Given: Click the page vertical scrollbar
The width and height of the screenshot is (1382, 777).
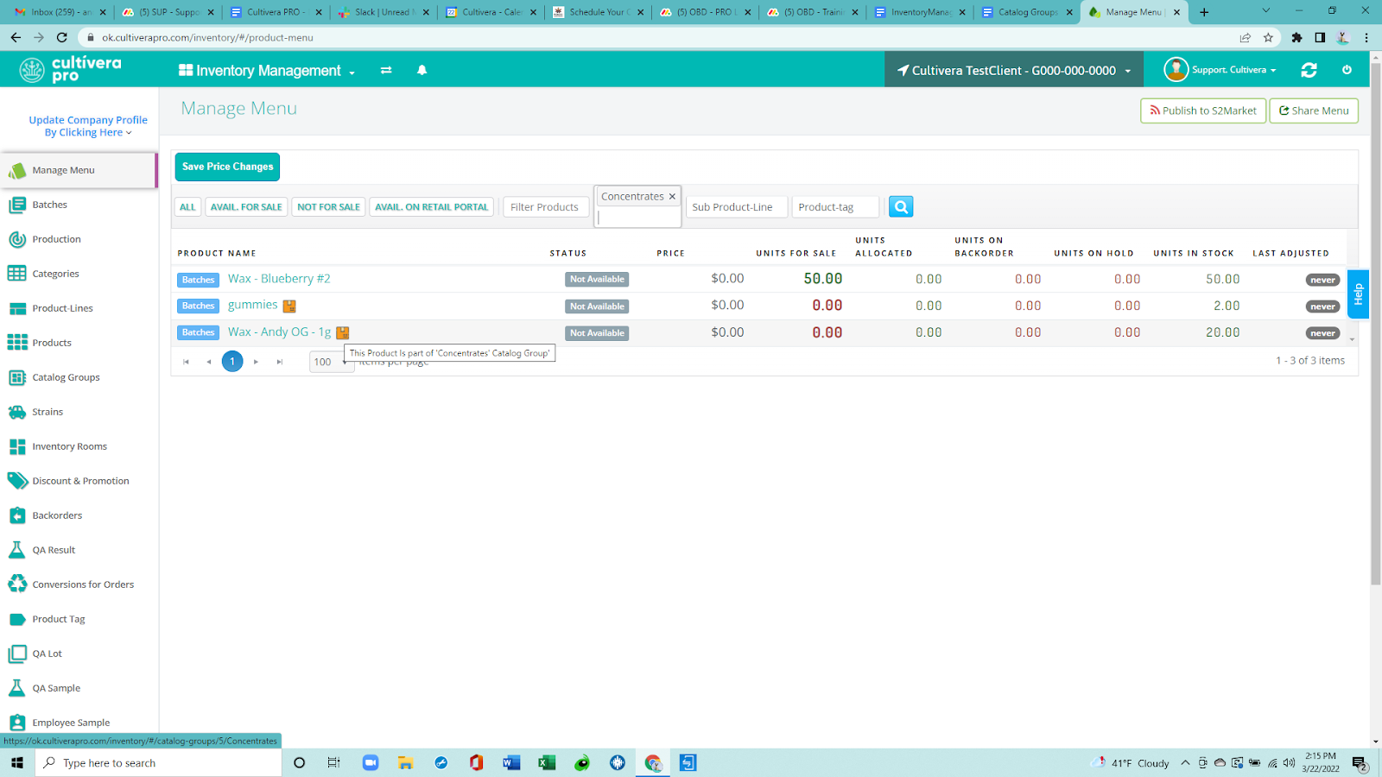Looking at the screenshot, I should tap(1375, 324).
